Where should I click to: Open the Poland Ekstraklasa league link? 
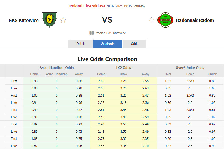(87, 6)
